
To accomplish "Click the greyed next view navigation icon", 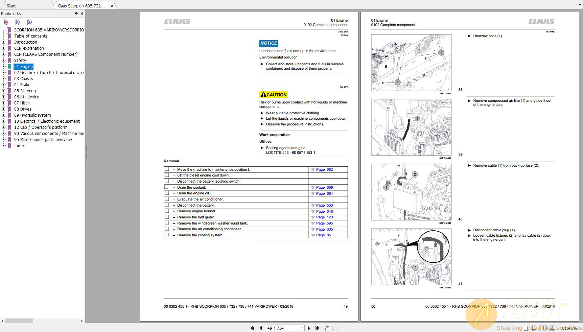I will click(x=335, y=328).
